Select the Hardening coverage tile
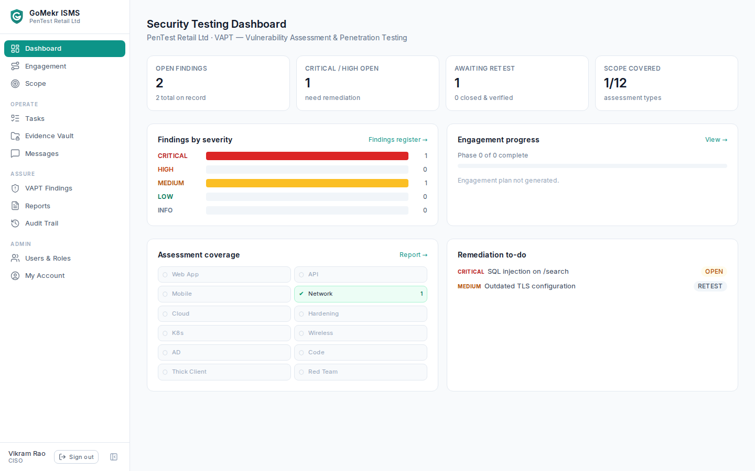Screen dimensions: 755x471 click(x=361, y=313)
